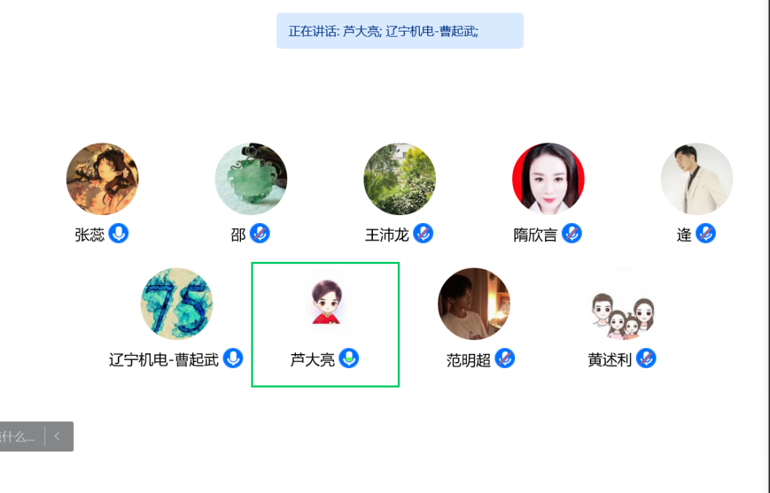Select 王沛龙's green trees avatar
Image resolution: width=770 pixels, height=493 pixels.
(400, 179)
